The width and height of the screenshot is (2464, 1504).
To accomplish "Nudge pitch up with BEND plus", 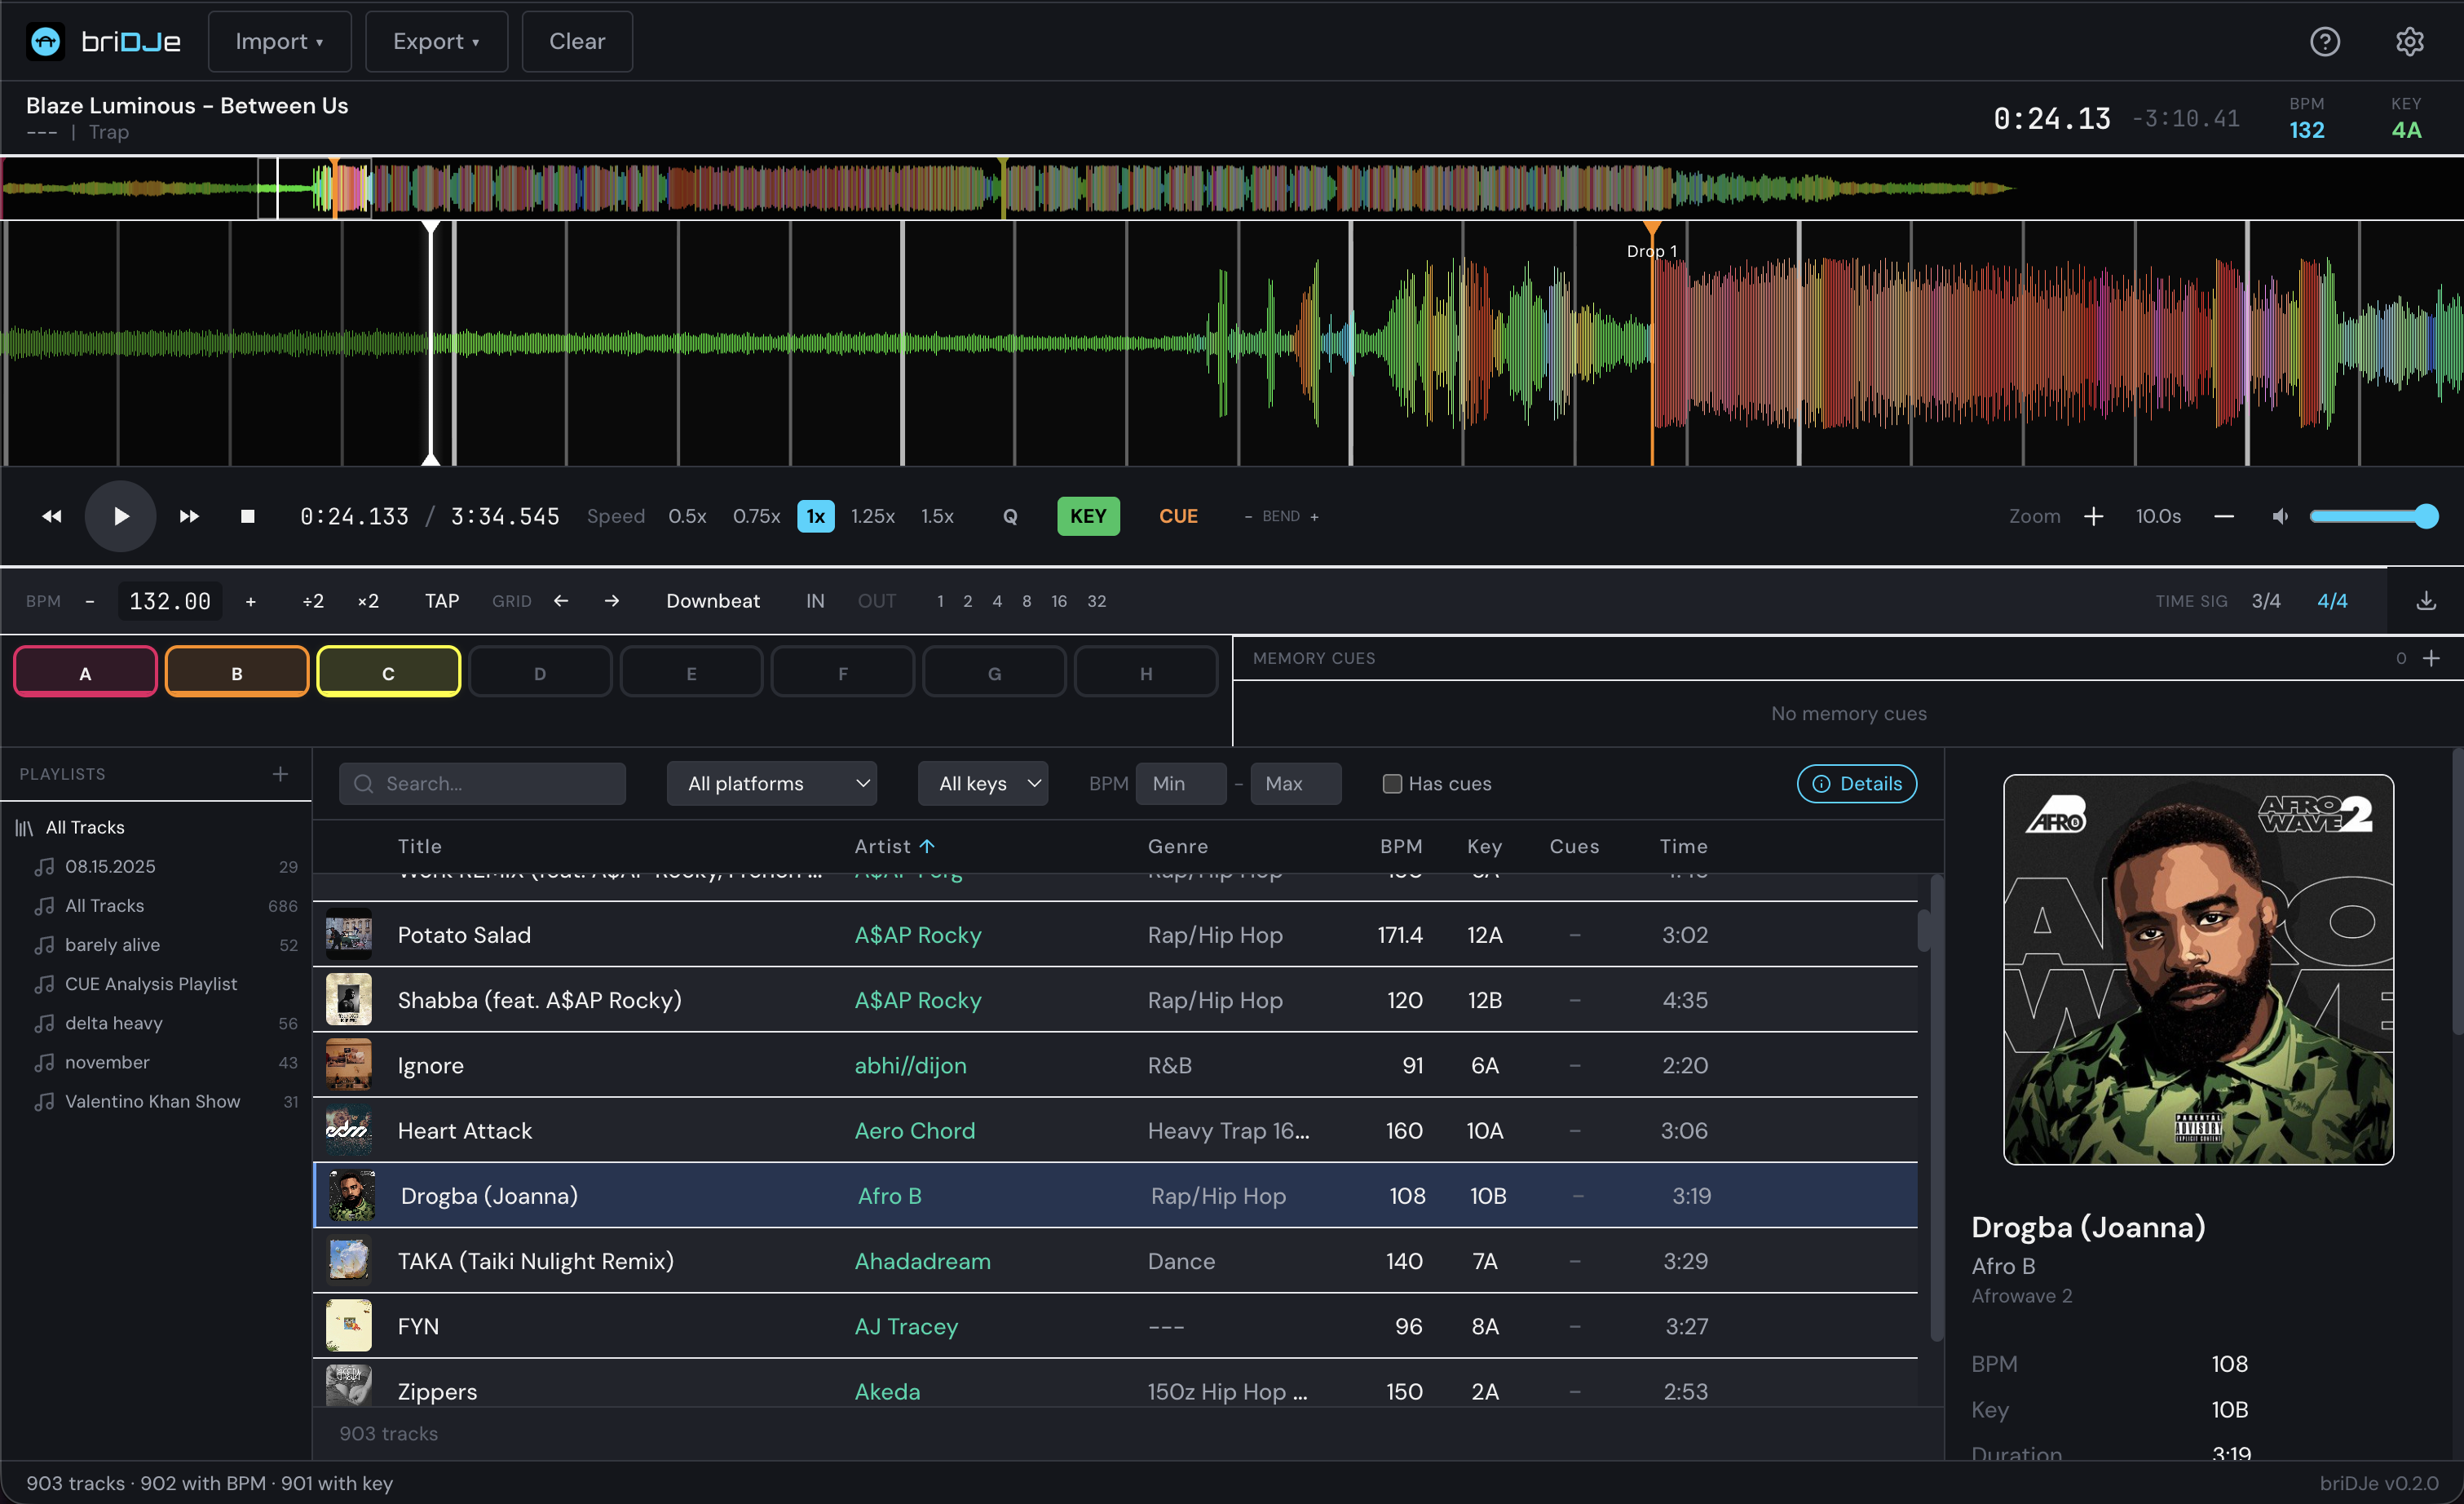I will click(x=1314, y=516).
